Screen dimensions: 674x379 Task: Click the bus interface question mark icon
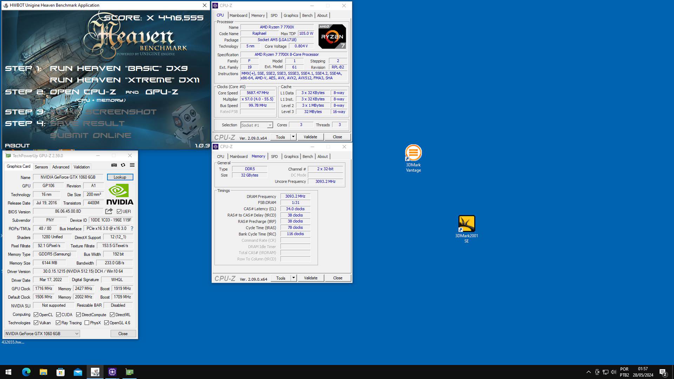point(132,228)
